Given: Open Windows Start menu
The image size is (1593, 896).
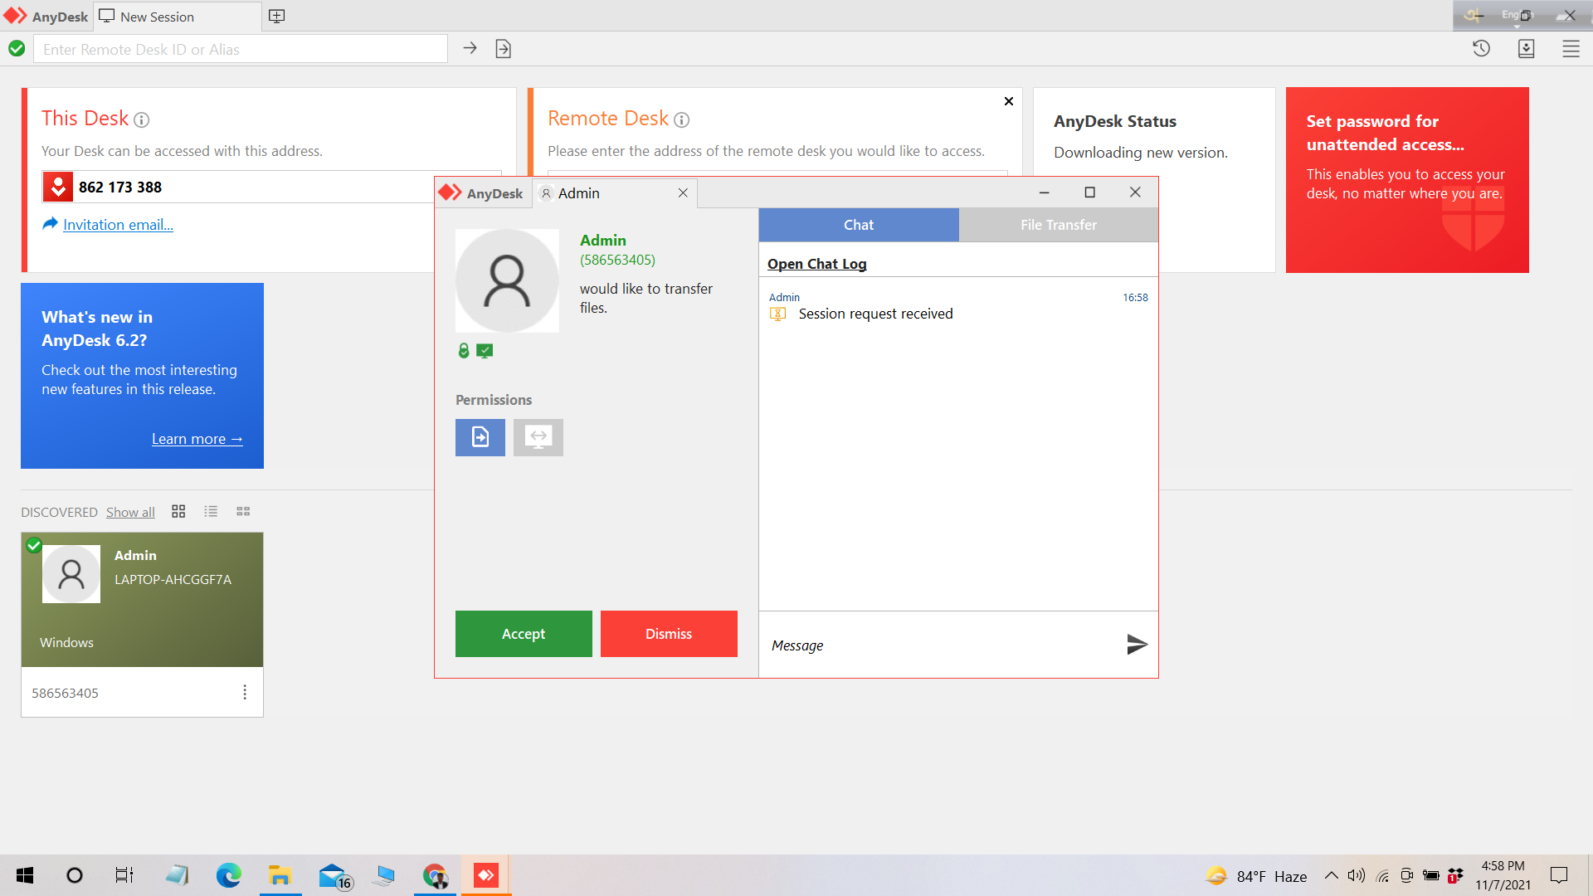Looking at the screenshot, I should pos(25,875).
